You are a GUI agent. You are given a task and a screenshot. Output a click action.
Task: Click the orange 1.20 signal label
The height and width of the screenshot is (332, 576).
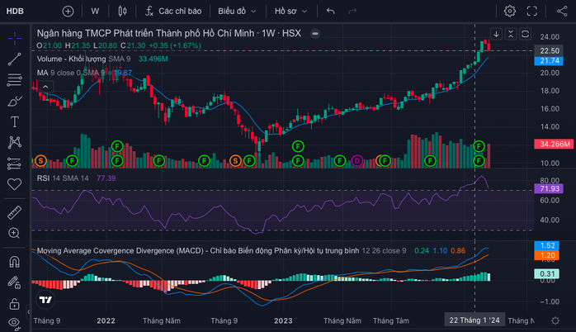click(x=546, y=255)
